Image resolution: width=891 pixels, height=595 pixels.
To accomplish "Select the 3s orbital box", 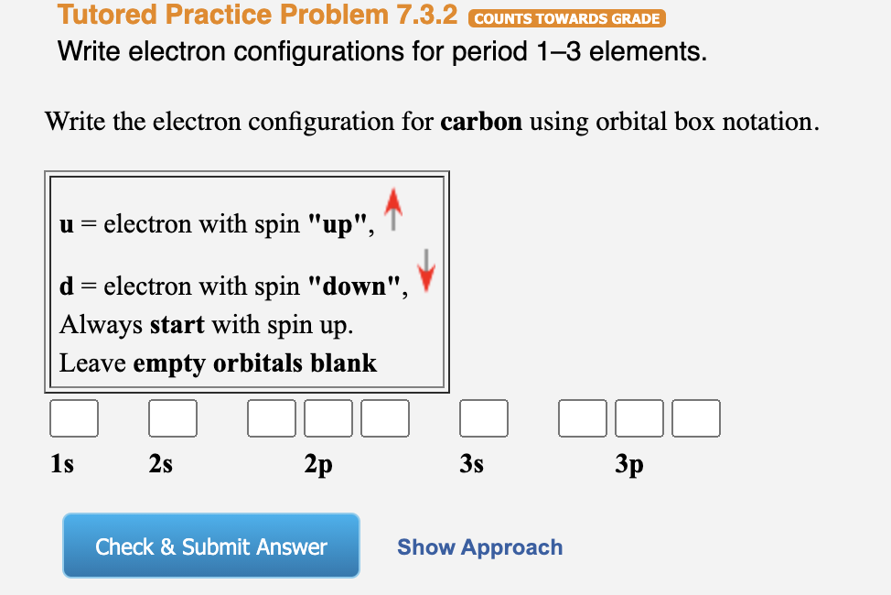I will pyautogui.click(x=483, y=417).
